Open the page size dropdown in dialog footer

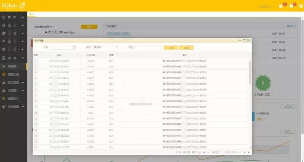coord(199,152)
